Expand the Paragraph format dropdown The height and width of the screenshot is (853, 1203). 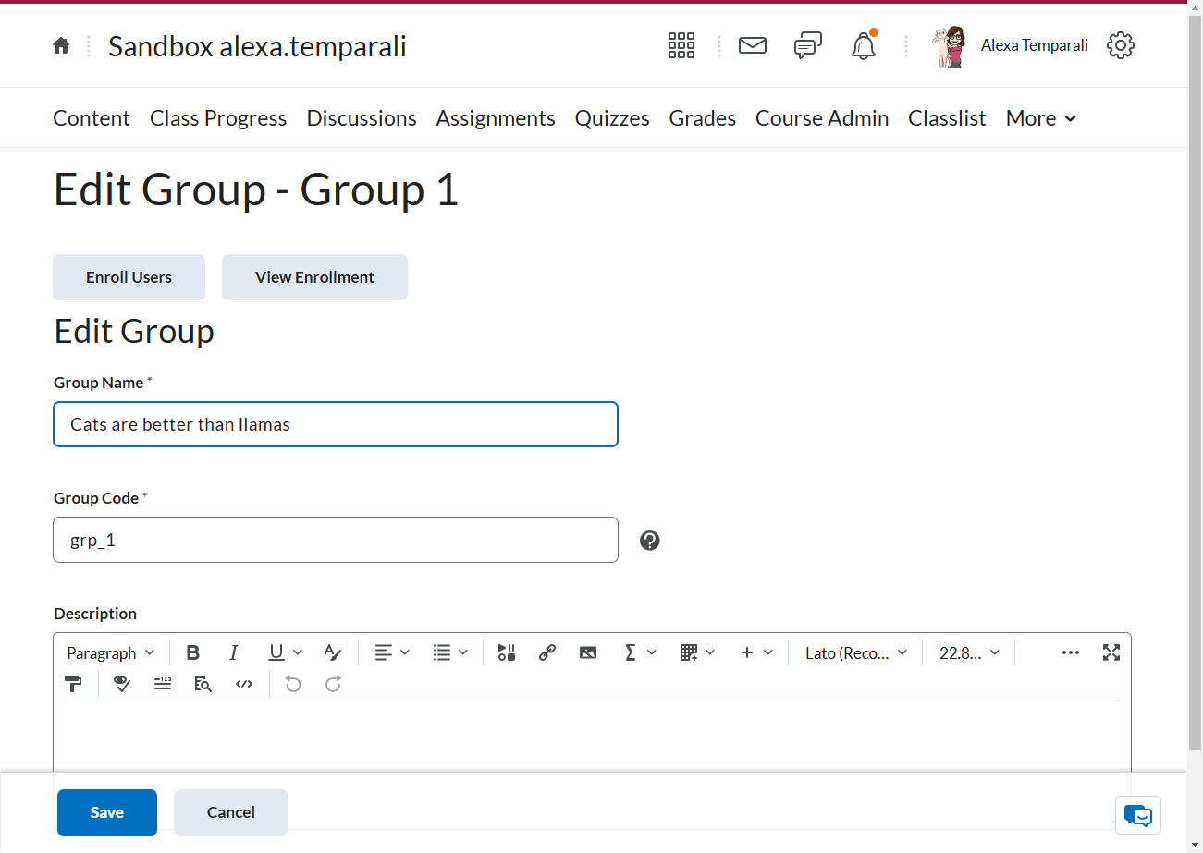tap(111, 653)
